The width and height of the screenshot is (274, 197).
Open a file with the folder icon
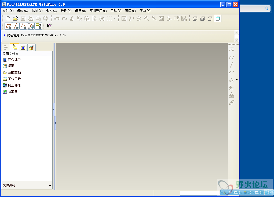click(x=16, y=18)
